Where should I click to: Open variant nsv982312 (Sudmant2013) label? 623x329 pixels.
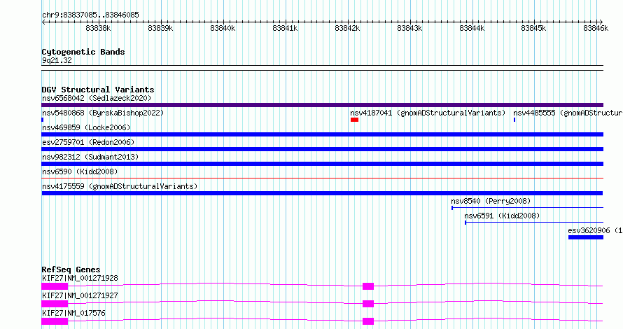coord(90,157)
